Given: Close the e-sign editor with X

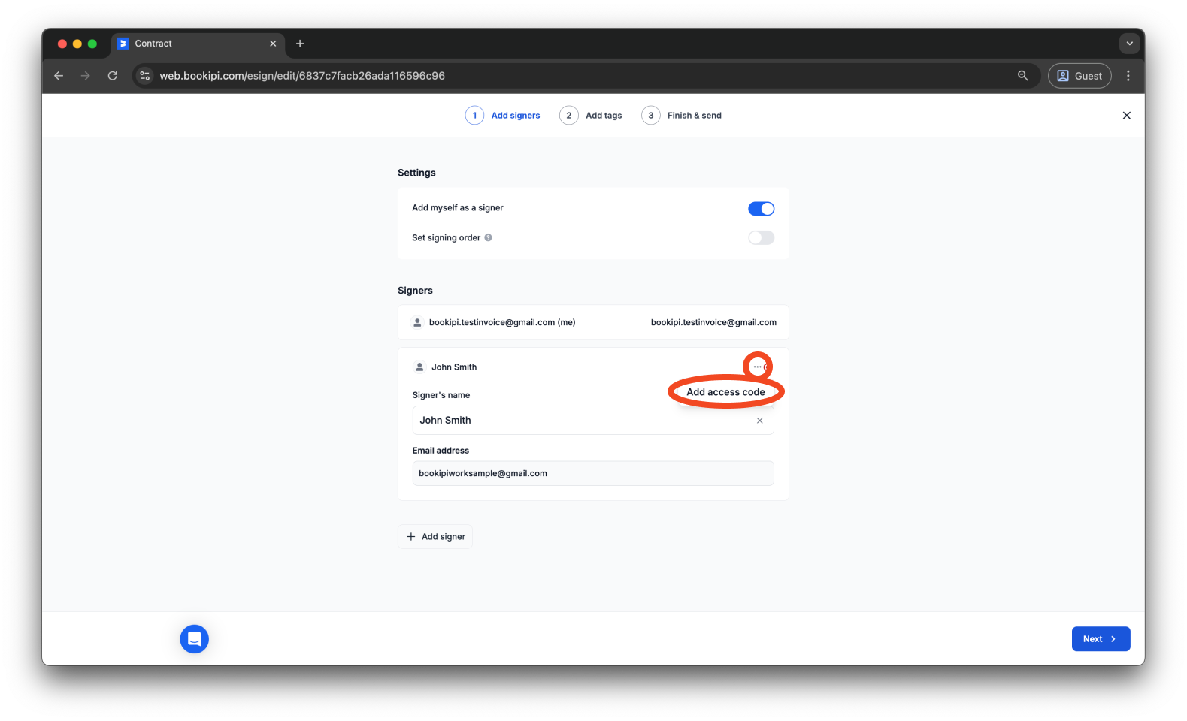Looking at the screenshot, I should [x=1126, y=116].
